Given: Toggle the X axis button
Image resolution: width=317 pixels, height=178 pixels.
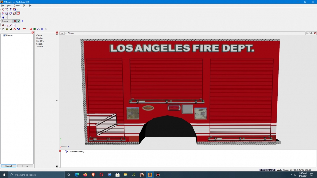Looking at the screenshot, I should click(x=15, y=21).
